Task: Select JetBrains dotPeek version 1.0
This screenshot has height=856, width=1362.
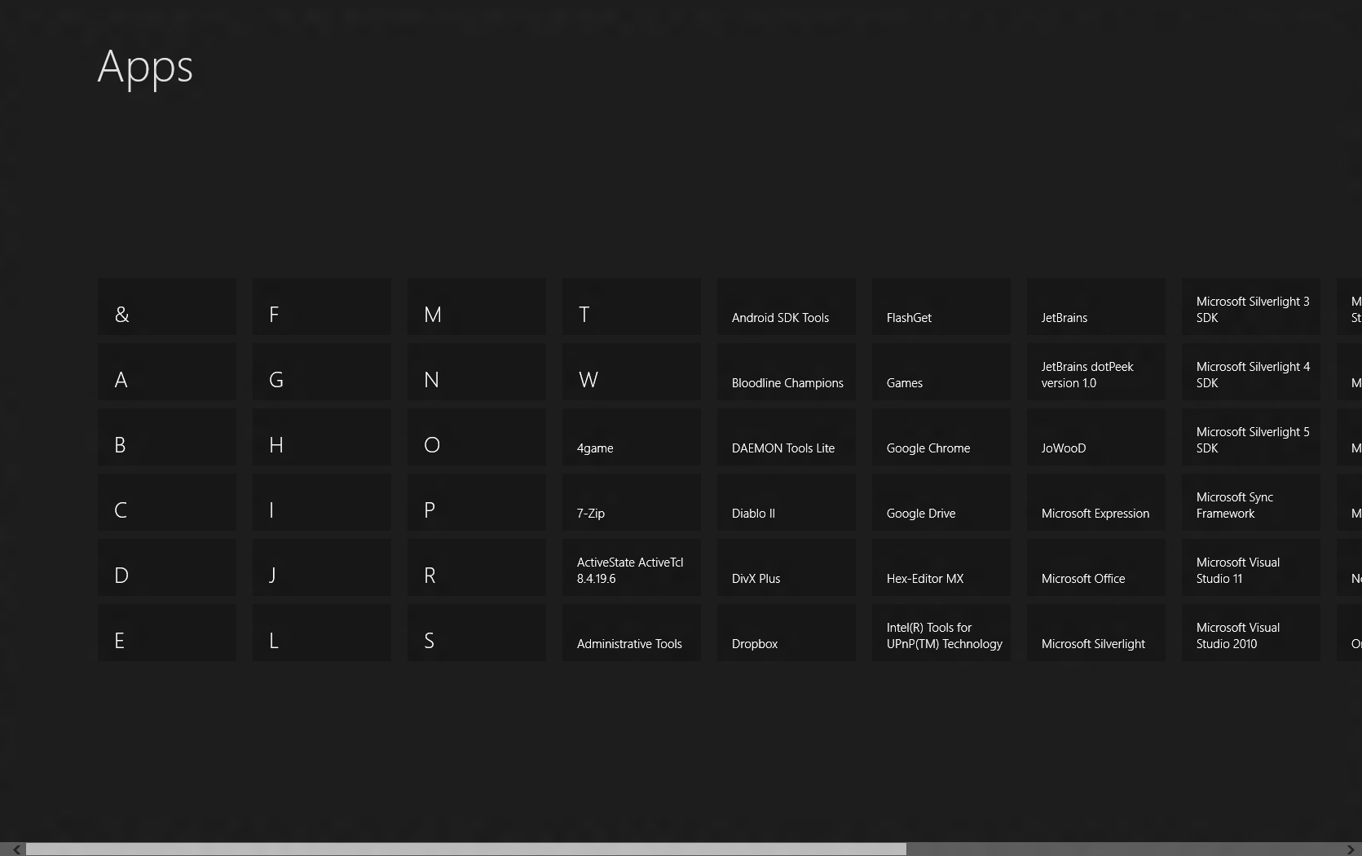Action: [1096, 372]
